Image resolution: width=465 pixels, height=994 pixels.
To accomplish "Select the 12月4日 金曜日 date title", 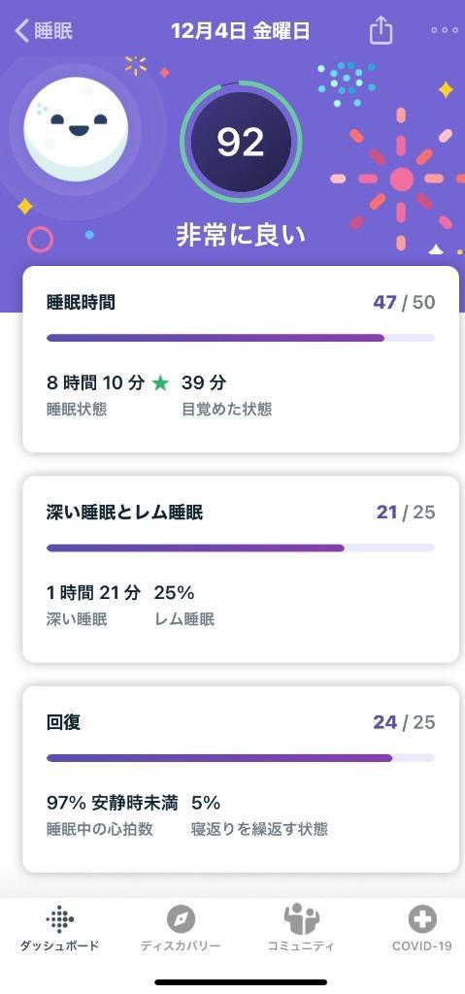I will (x=241, y=30).
